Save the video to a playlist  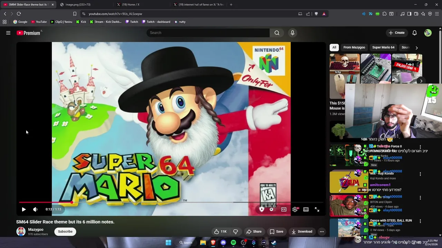click(277, 231)
